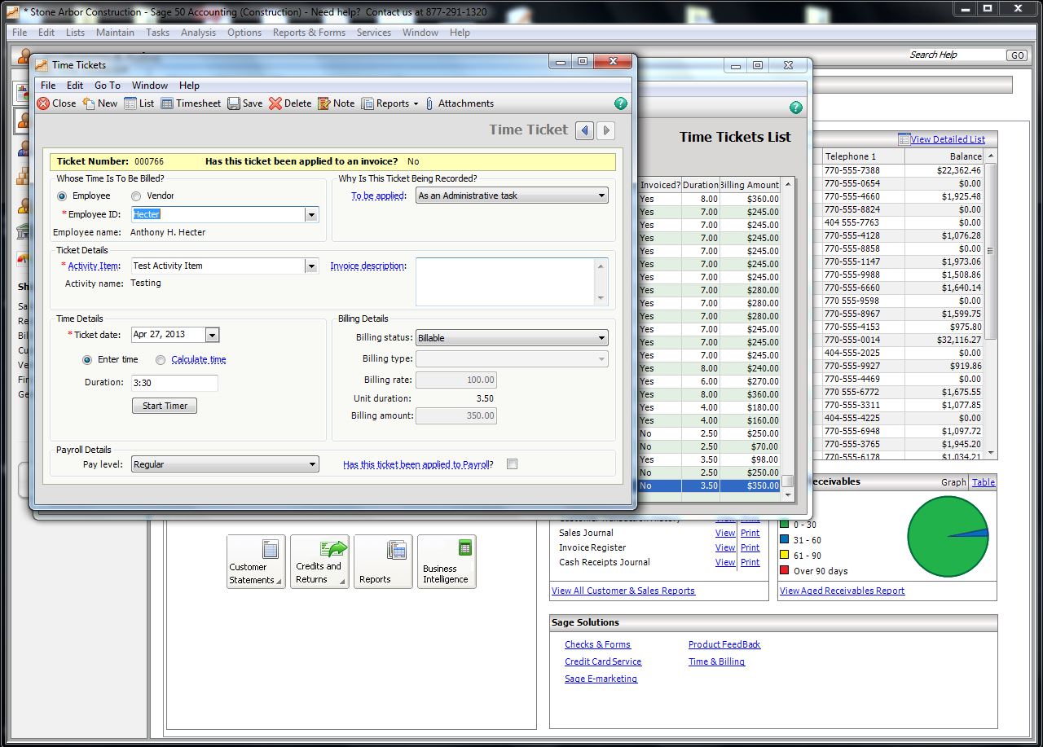Delete this time ticket
Viewport: 1043px width, 747px height.
point(289,103)
